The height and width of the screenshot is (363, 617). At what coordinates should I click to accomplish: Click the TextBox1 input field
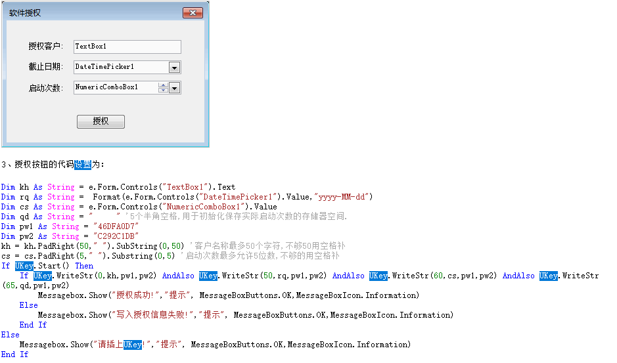pyautogui.click(x=127, y=47)
